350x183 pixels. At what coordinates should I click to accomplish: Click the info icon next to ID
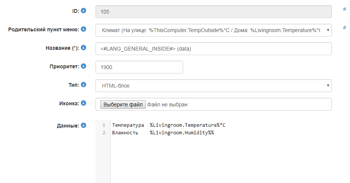tap(84, 11)
